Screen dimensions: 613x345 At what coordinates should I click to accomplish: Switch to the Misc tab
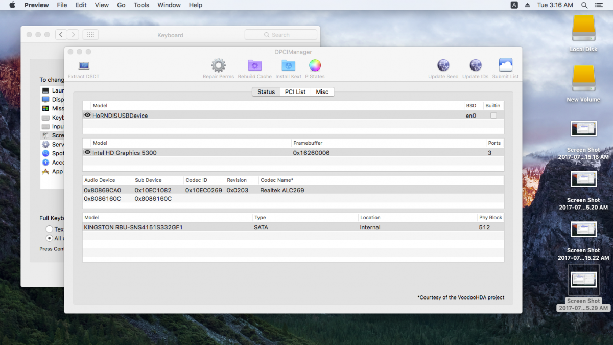(322, 92)
